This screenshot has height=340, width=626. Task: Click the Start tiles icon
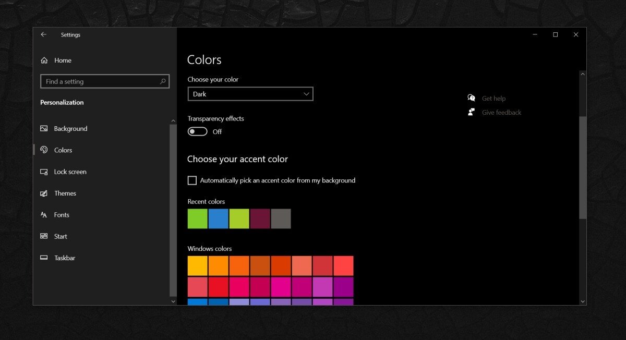pyautogui.click(x=44, y=236)
